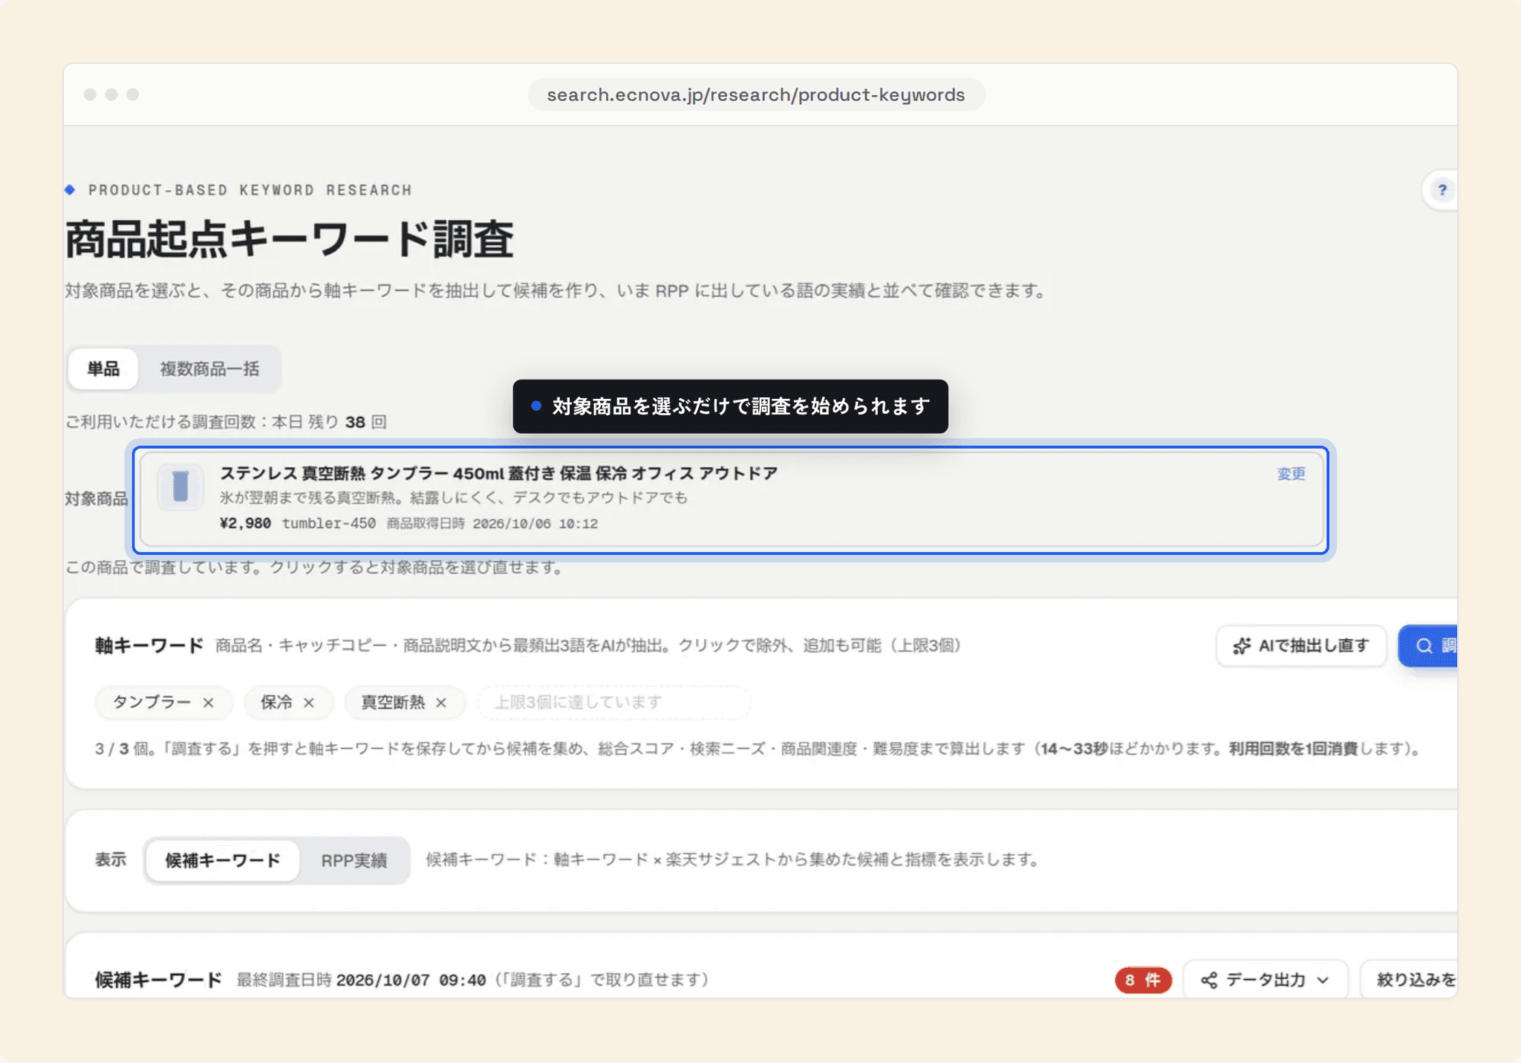Click the product title ステンレス 真空断熱 タンブラー
This screenshot has width=1521, height=1063.
point(498,473)
